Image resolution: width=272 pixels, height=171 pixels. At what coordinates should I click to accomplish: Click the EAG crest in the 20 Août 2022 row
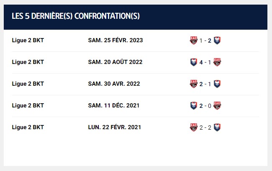pyautogui.click(x=217, y=62)
